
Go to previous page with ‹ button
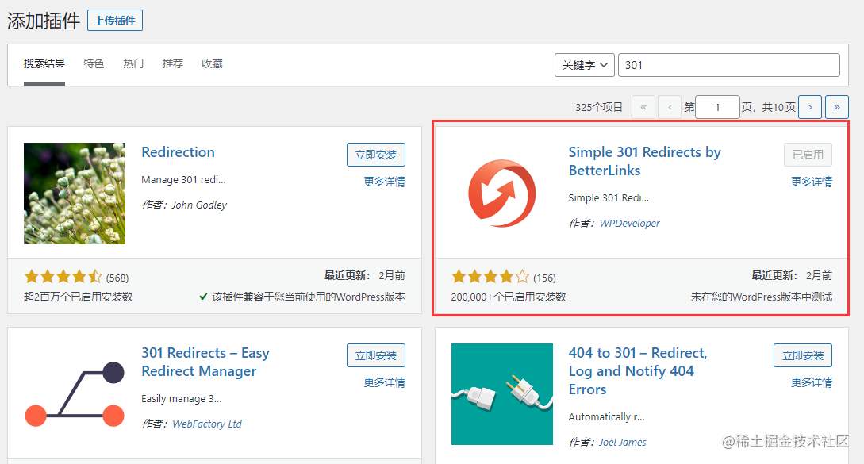click(670, 107)
